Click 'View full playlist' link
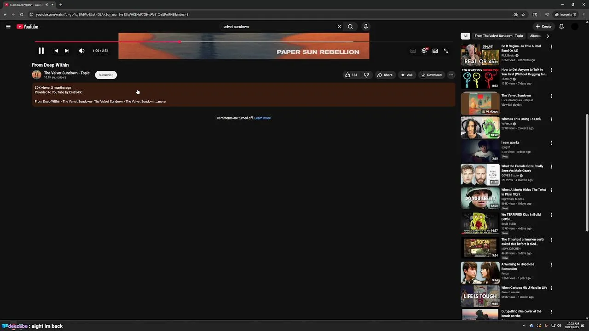Screen dimensions: 589x331 click(511, 105)
